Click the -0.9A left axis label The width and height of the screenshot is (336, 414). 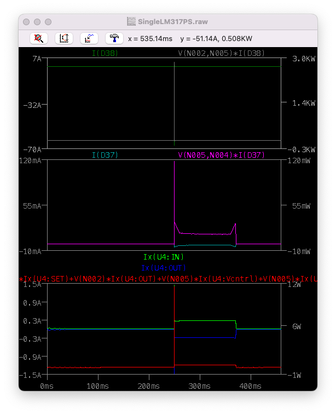[30, 357]
